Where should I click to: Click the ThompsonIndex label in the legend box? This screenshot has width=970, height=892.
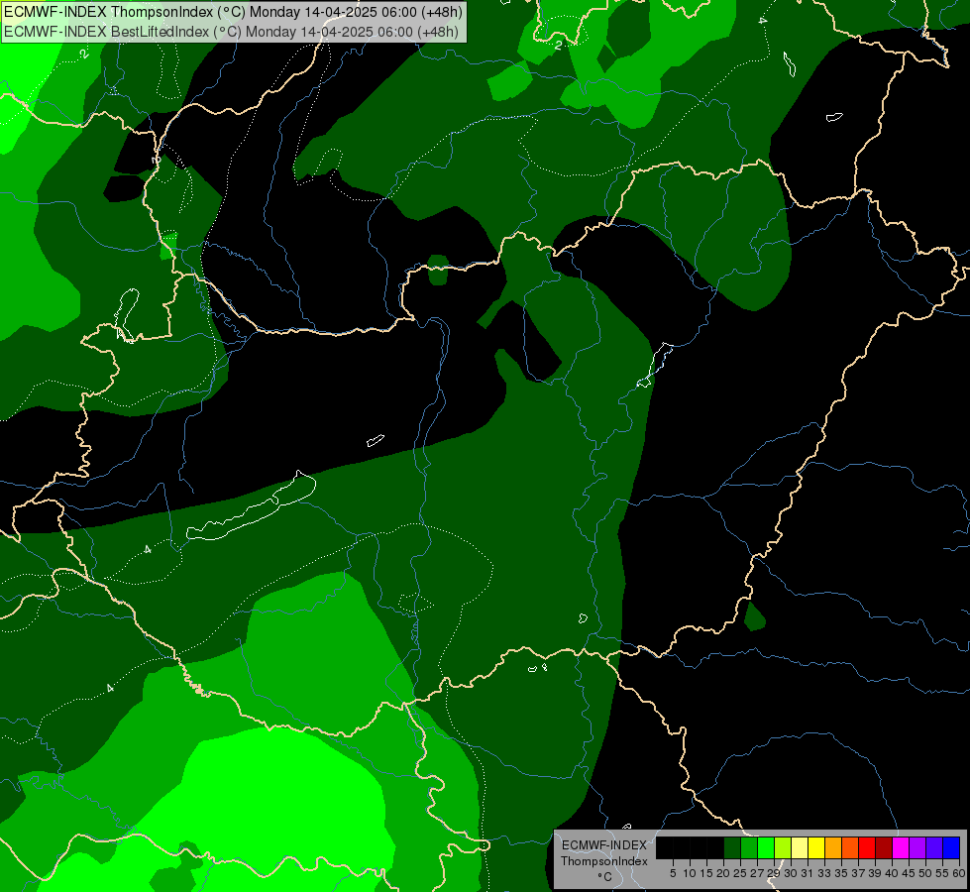tap(604, 861)
